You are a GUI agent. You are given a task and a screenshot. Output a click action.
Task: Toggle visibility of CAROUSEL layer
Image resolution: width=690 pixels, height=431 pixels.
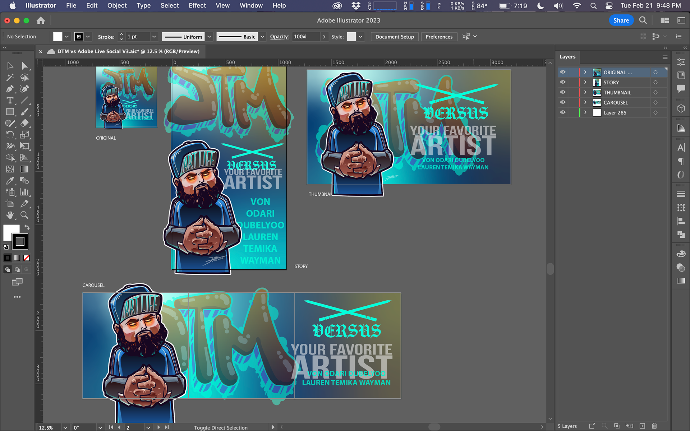(563, 102)
